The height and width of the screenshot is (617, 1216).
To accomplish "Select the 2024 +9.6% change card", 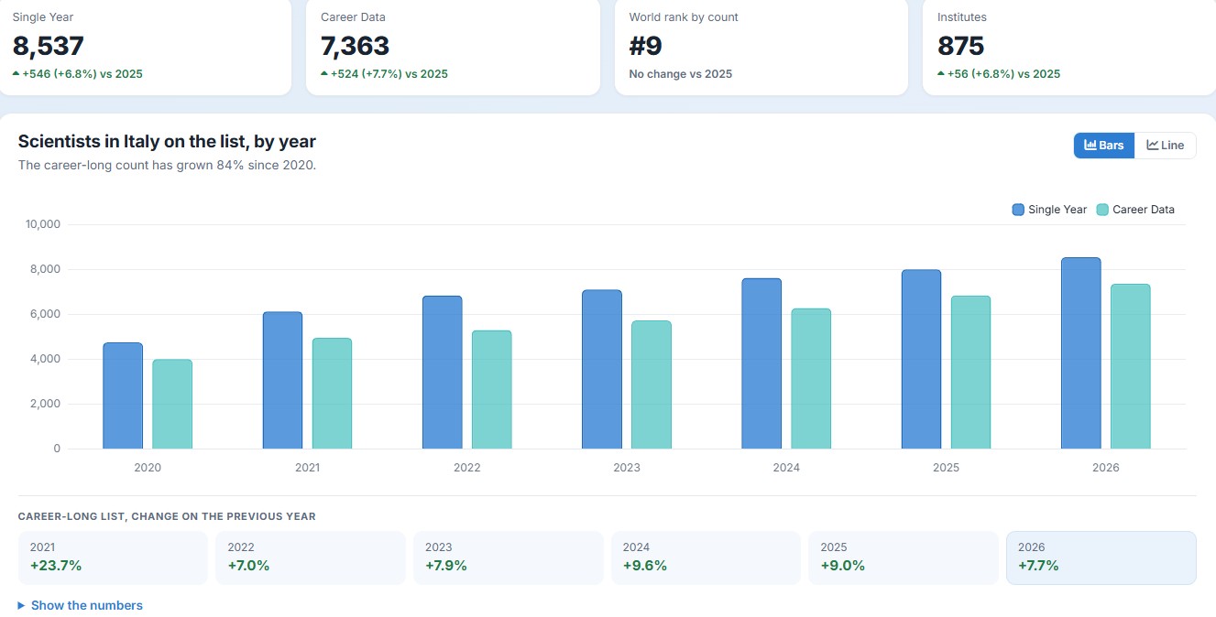I will (x=706, y=557).
